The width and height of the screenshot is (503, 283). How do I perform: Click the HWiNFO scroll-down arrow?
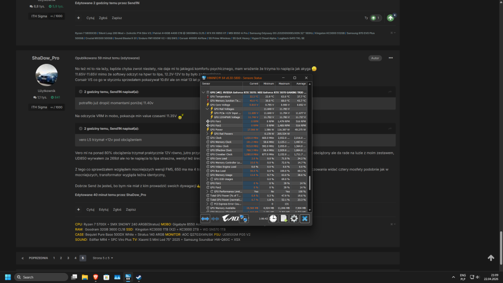[x=309, y=210]
